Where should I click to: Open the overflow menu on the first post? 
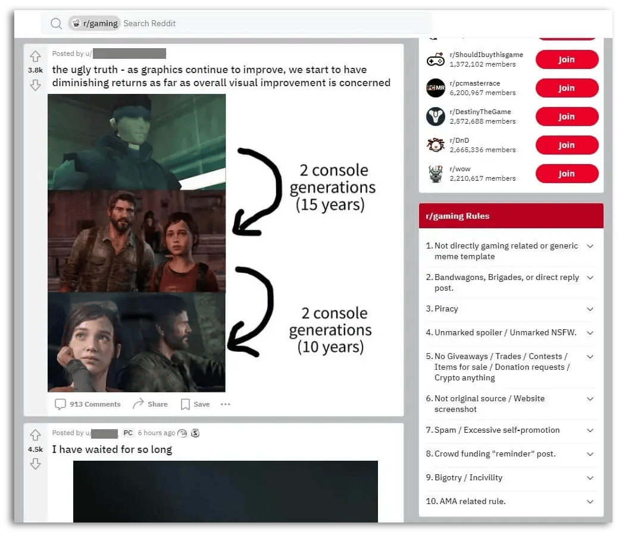coord(225,404)
